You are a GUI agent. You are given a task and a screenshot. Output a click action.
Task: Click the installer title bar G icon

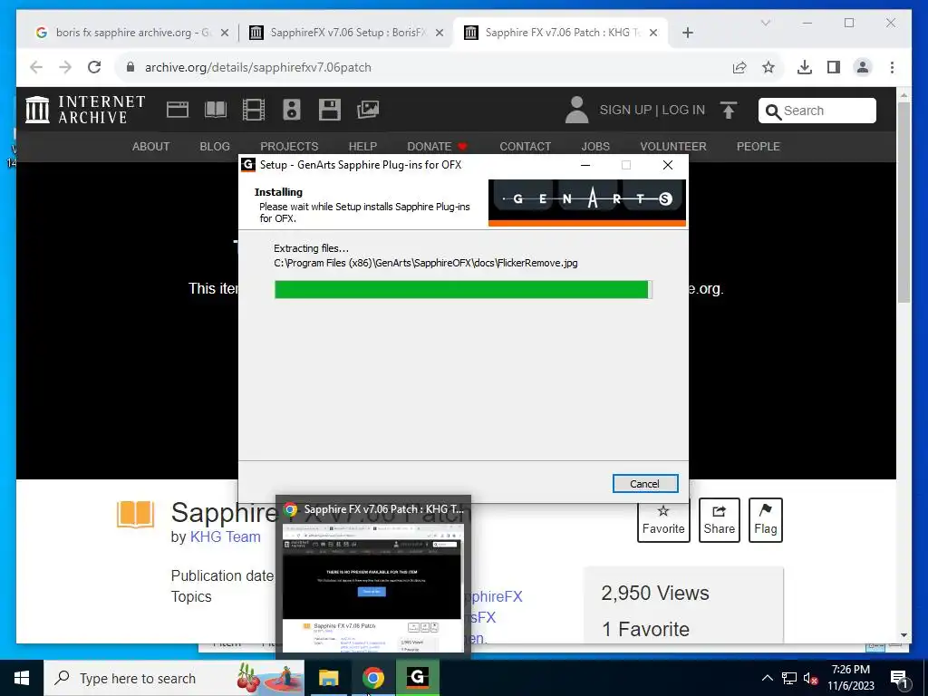coord(248,165)
